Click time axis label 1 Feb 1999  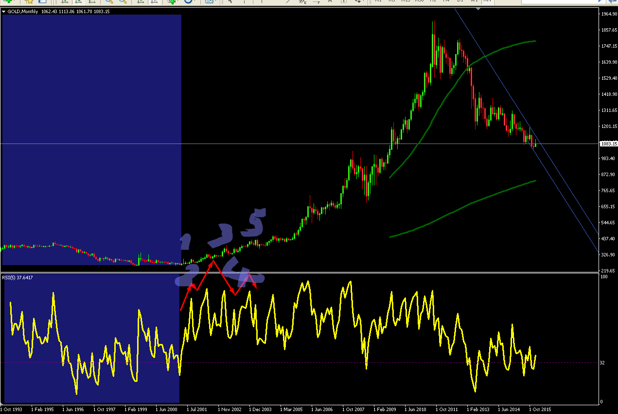pyautogui.click(x=135, y=410)
